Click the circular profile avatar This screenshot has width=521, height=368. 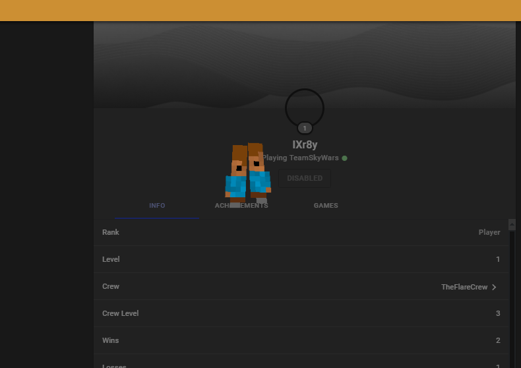tap(305, 108)
